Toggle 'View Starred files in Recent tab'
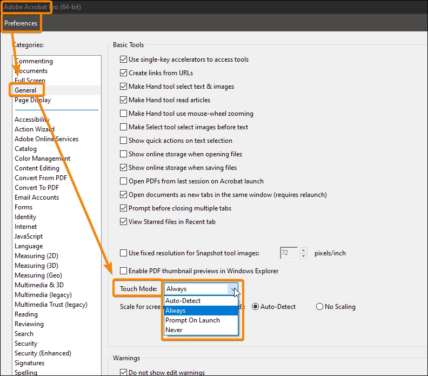 coord(123,222)
